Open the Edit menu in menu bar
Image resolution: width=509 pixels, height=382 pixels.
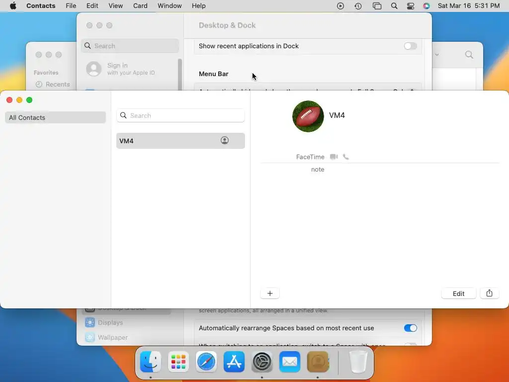(92, 6)
